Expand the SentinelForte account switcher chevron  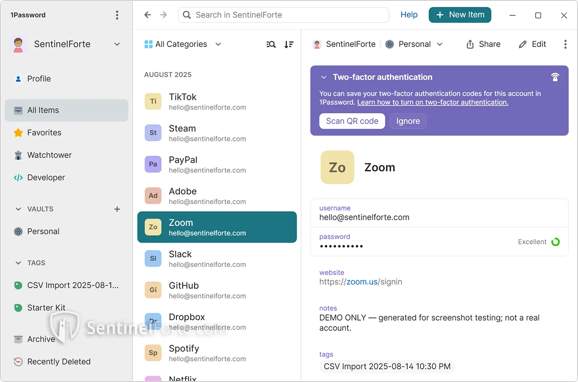click(x=117, y=44)
